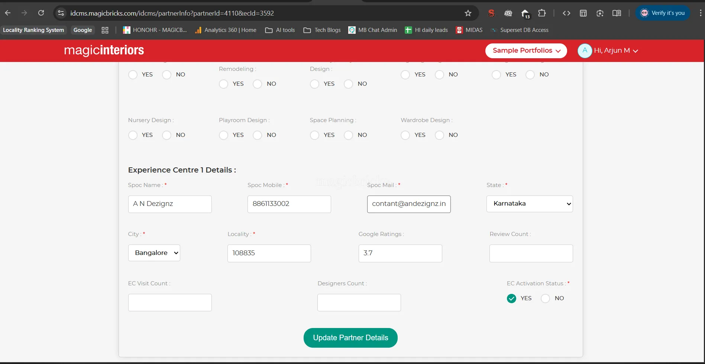Open the State dropdown showing Karnataka
This screenshot has height=364, width=705.
click(x=529, y=204)
